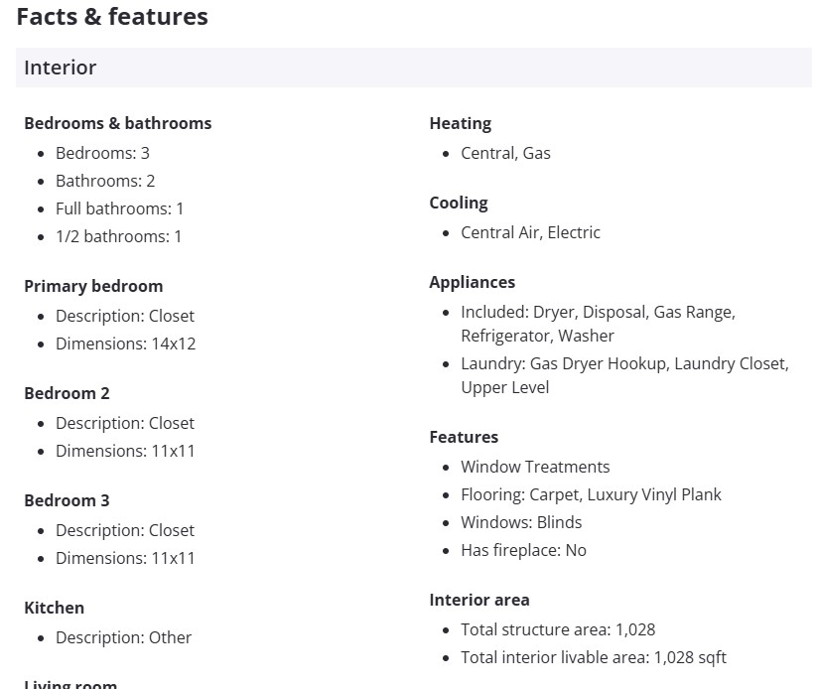The width and height of the screenshot is (817, 689).
Task: Select the 1/2 bathrooms: 1 line
Action: 118,236
